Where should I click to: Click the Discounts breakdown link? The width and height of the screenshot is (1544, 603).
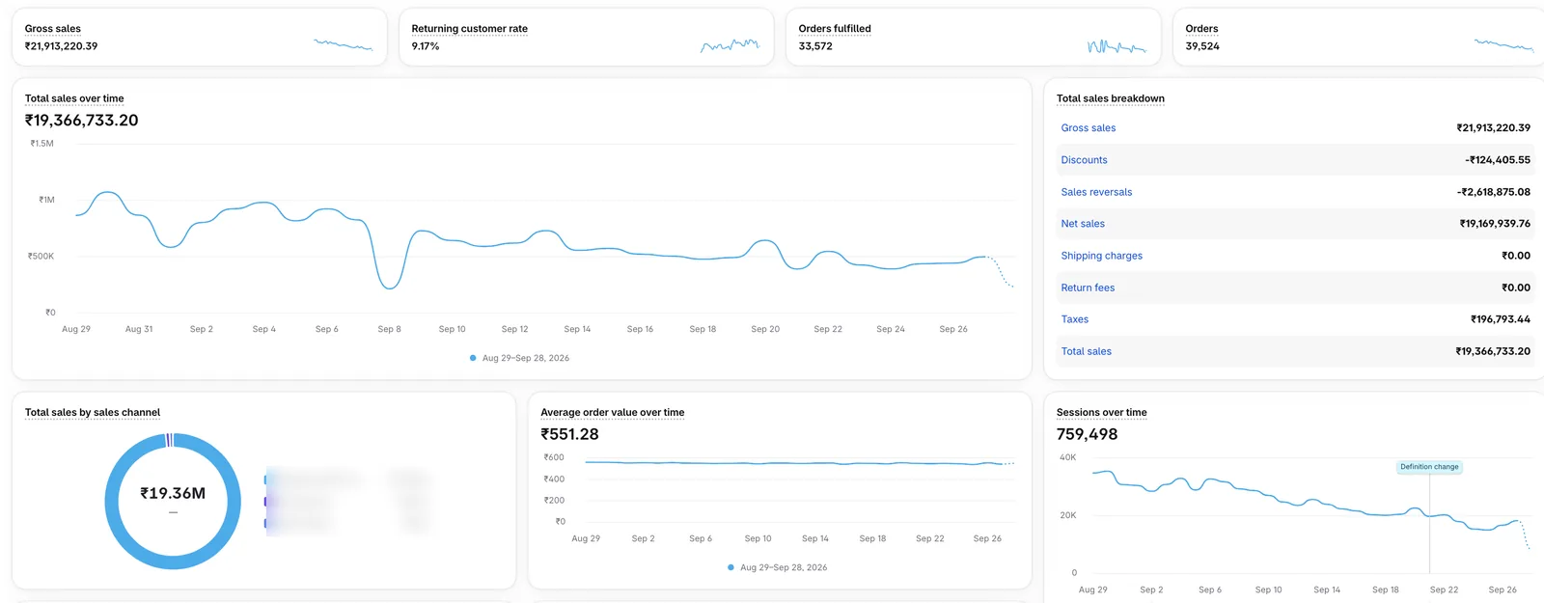pyautogui.click(x=1085, y=160)
